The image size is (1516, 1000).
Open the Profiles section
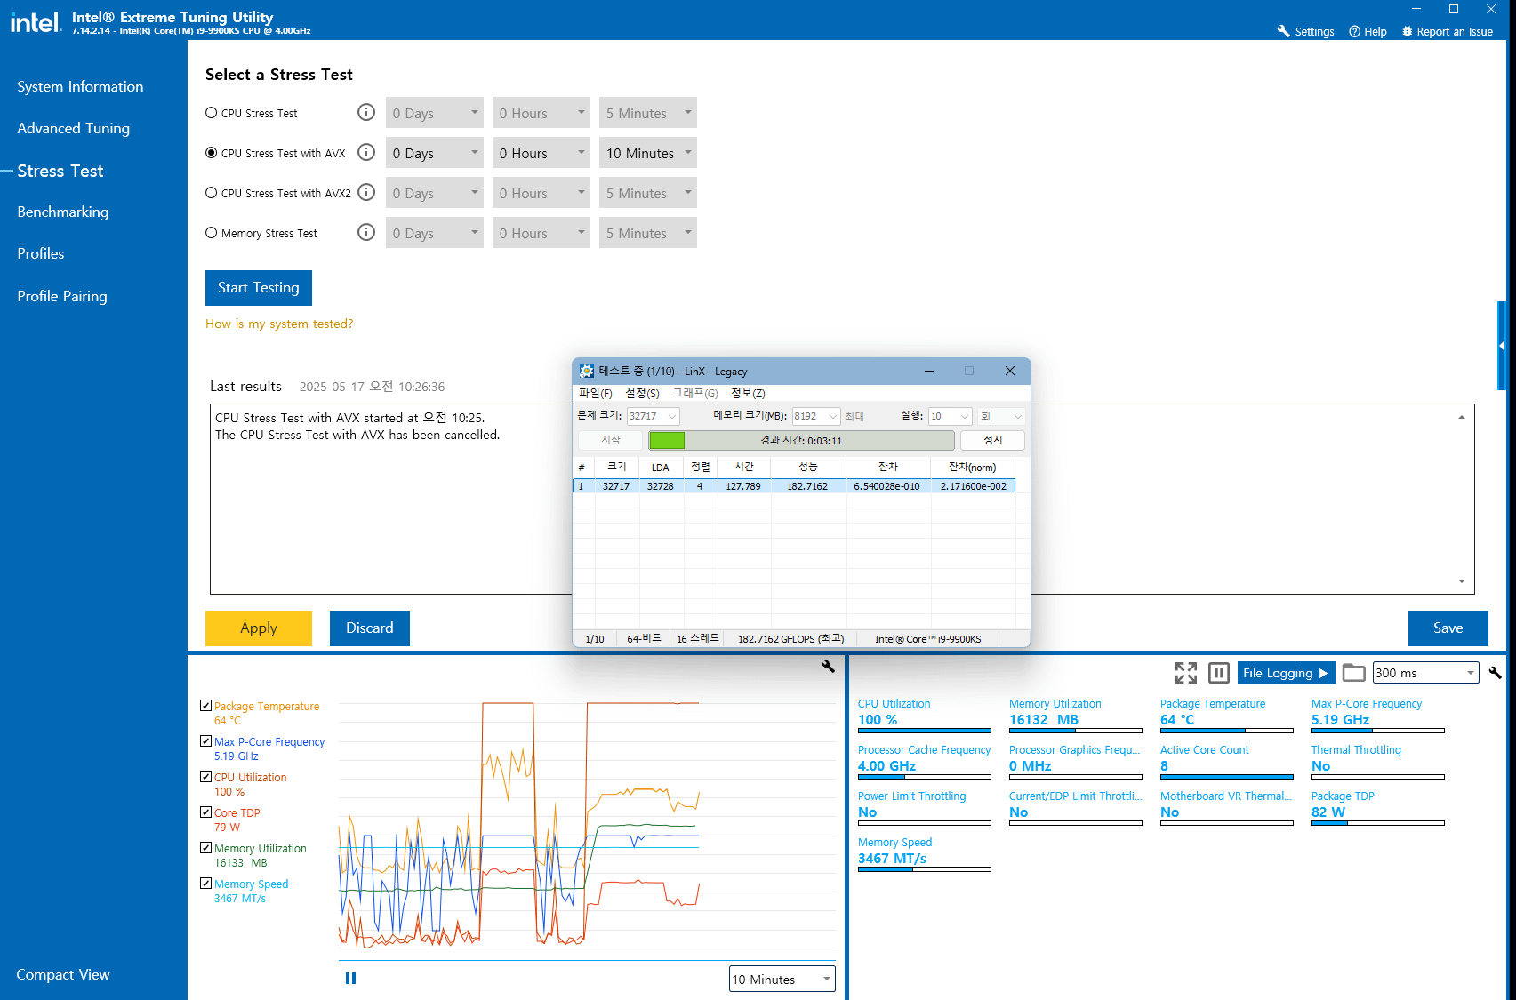[x=41, y=253]
